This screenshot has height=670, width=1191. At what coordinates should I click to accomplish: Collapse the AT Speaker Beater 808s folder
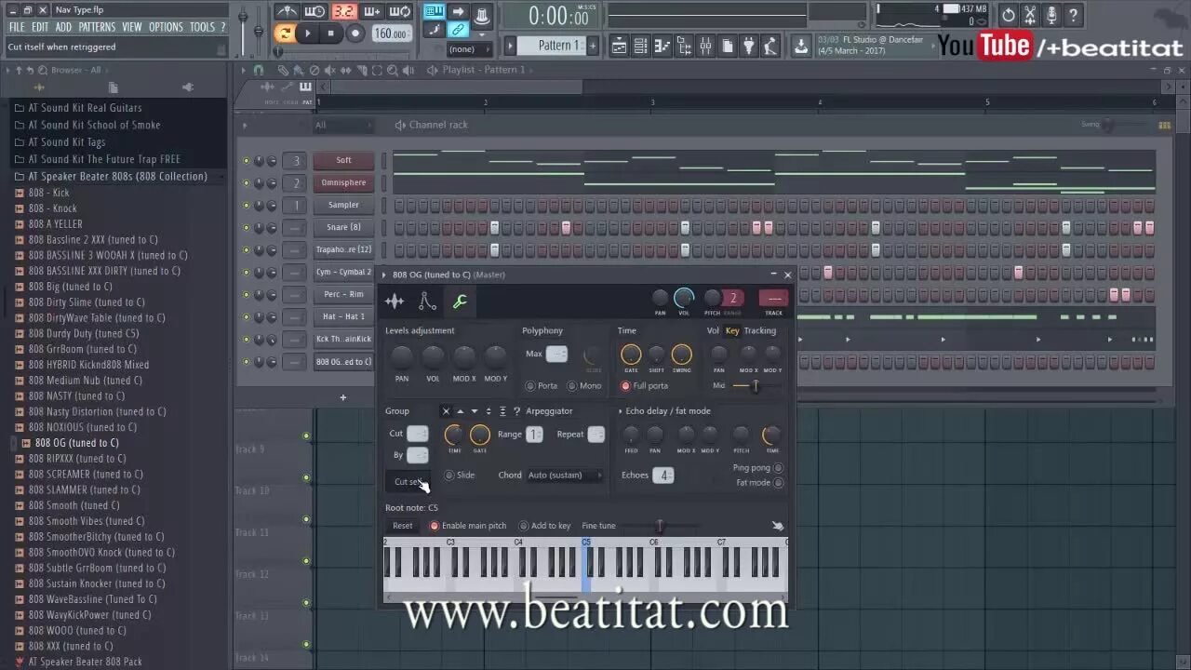tap(100, 176)
